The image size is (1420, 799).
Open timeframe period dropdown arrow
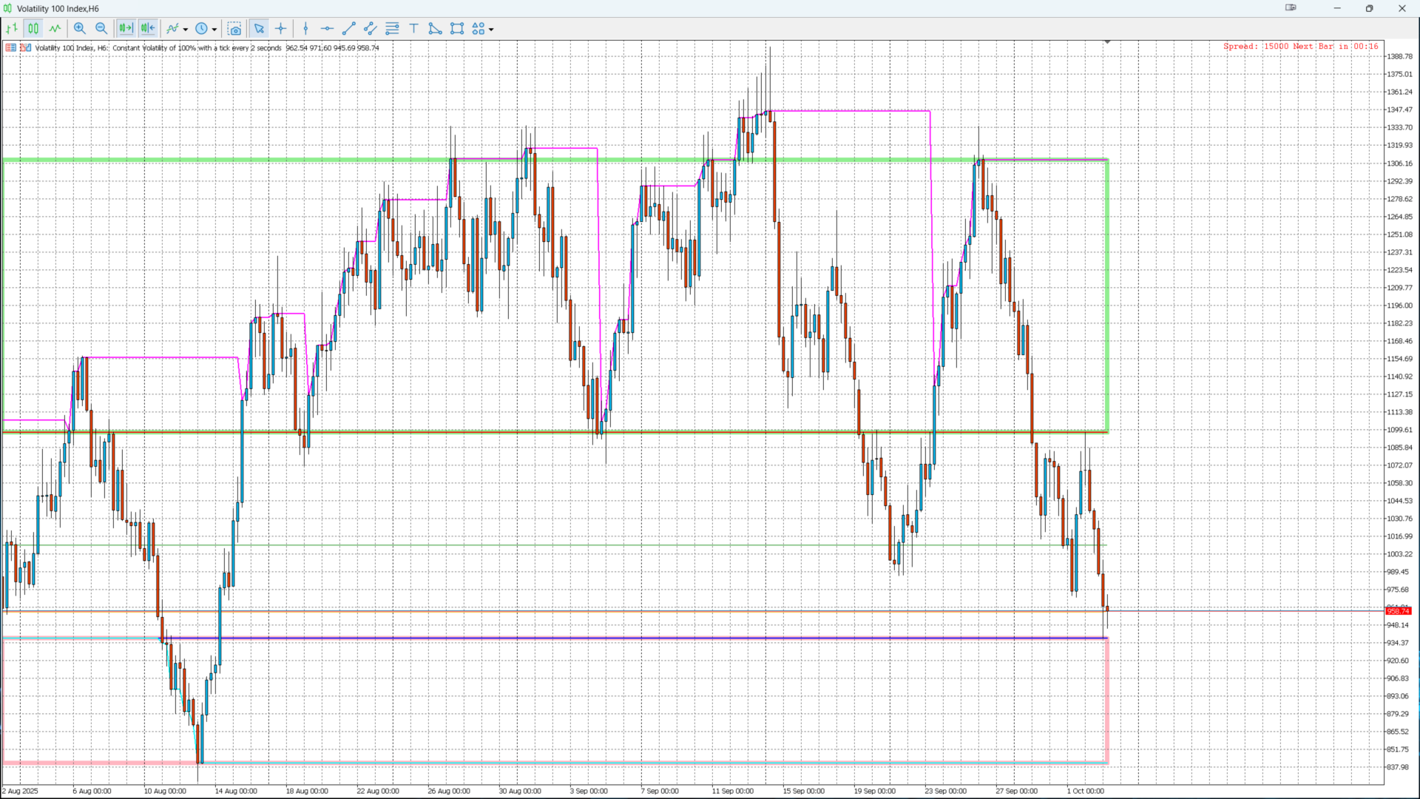[214, 30]
